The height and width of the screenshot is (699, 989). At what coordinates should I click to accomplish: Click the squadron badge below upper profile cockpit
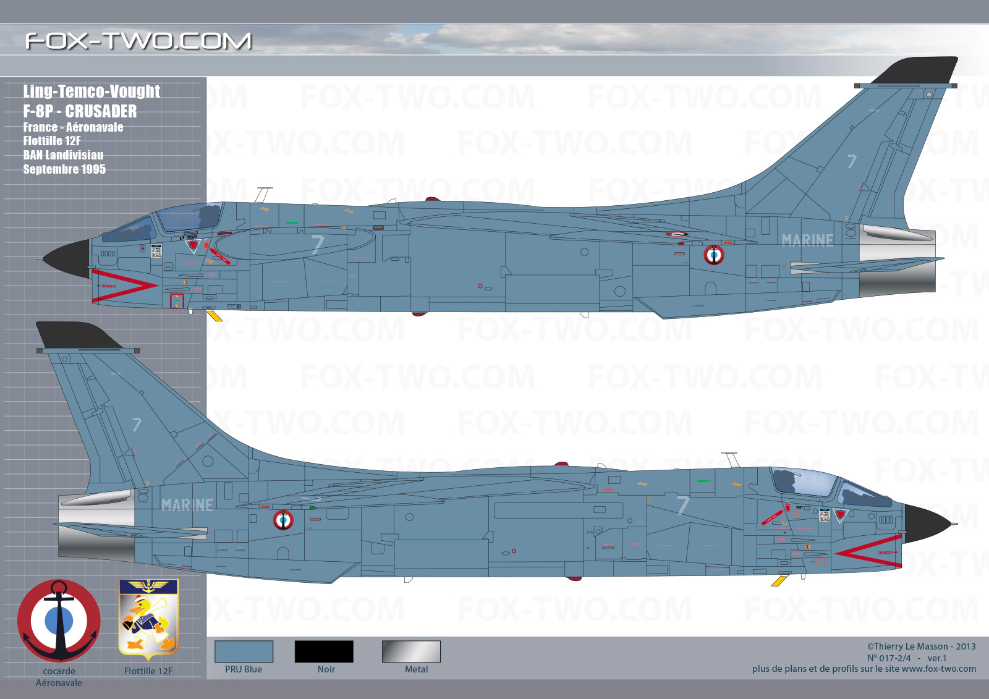click(x=156, y=251)
